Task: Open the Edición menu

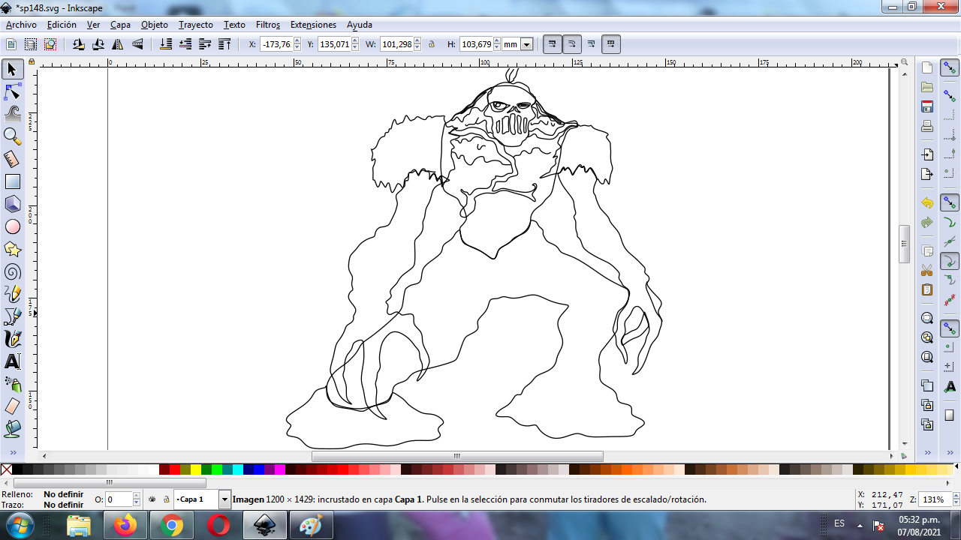Action: coord(62,25)
